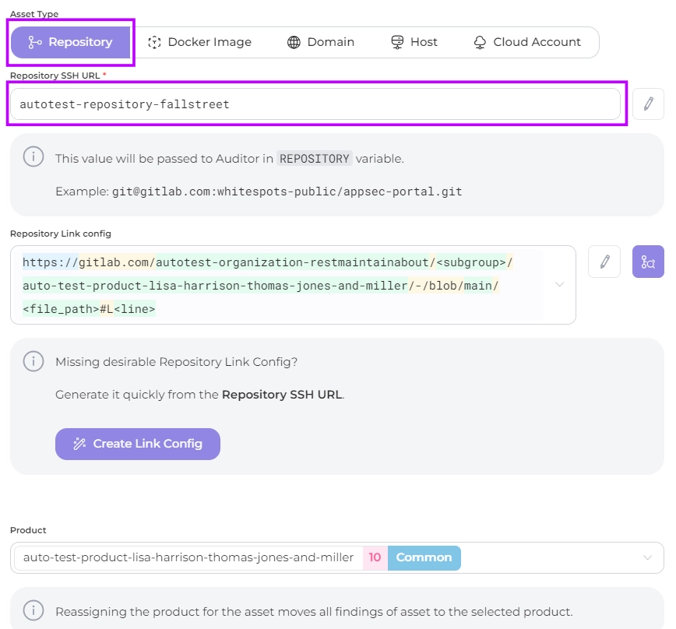The width and height of the screenshot is (676, 629).
Task: Click the pencil icon next to Repository Link config
Action: pos(604,262)
